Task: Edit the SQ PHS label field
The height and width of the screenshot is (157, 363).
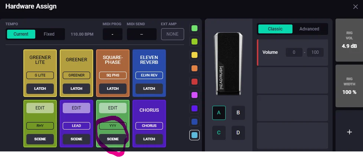Action: 113,75
